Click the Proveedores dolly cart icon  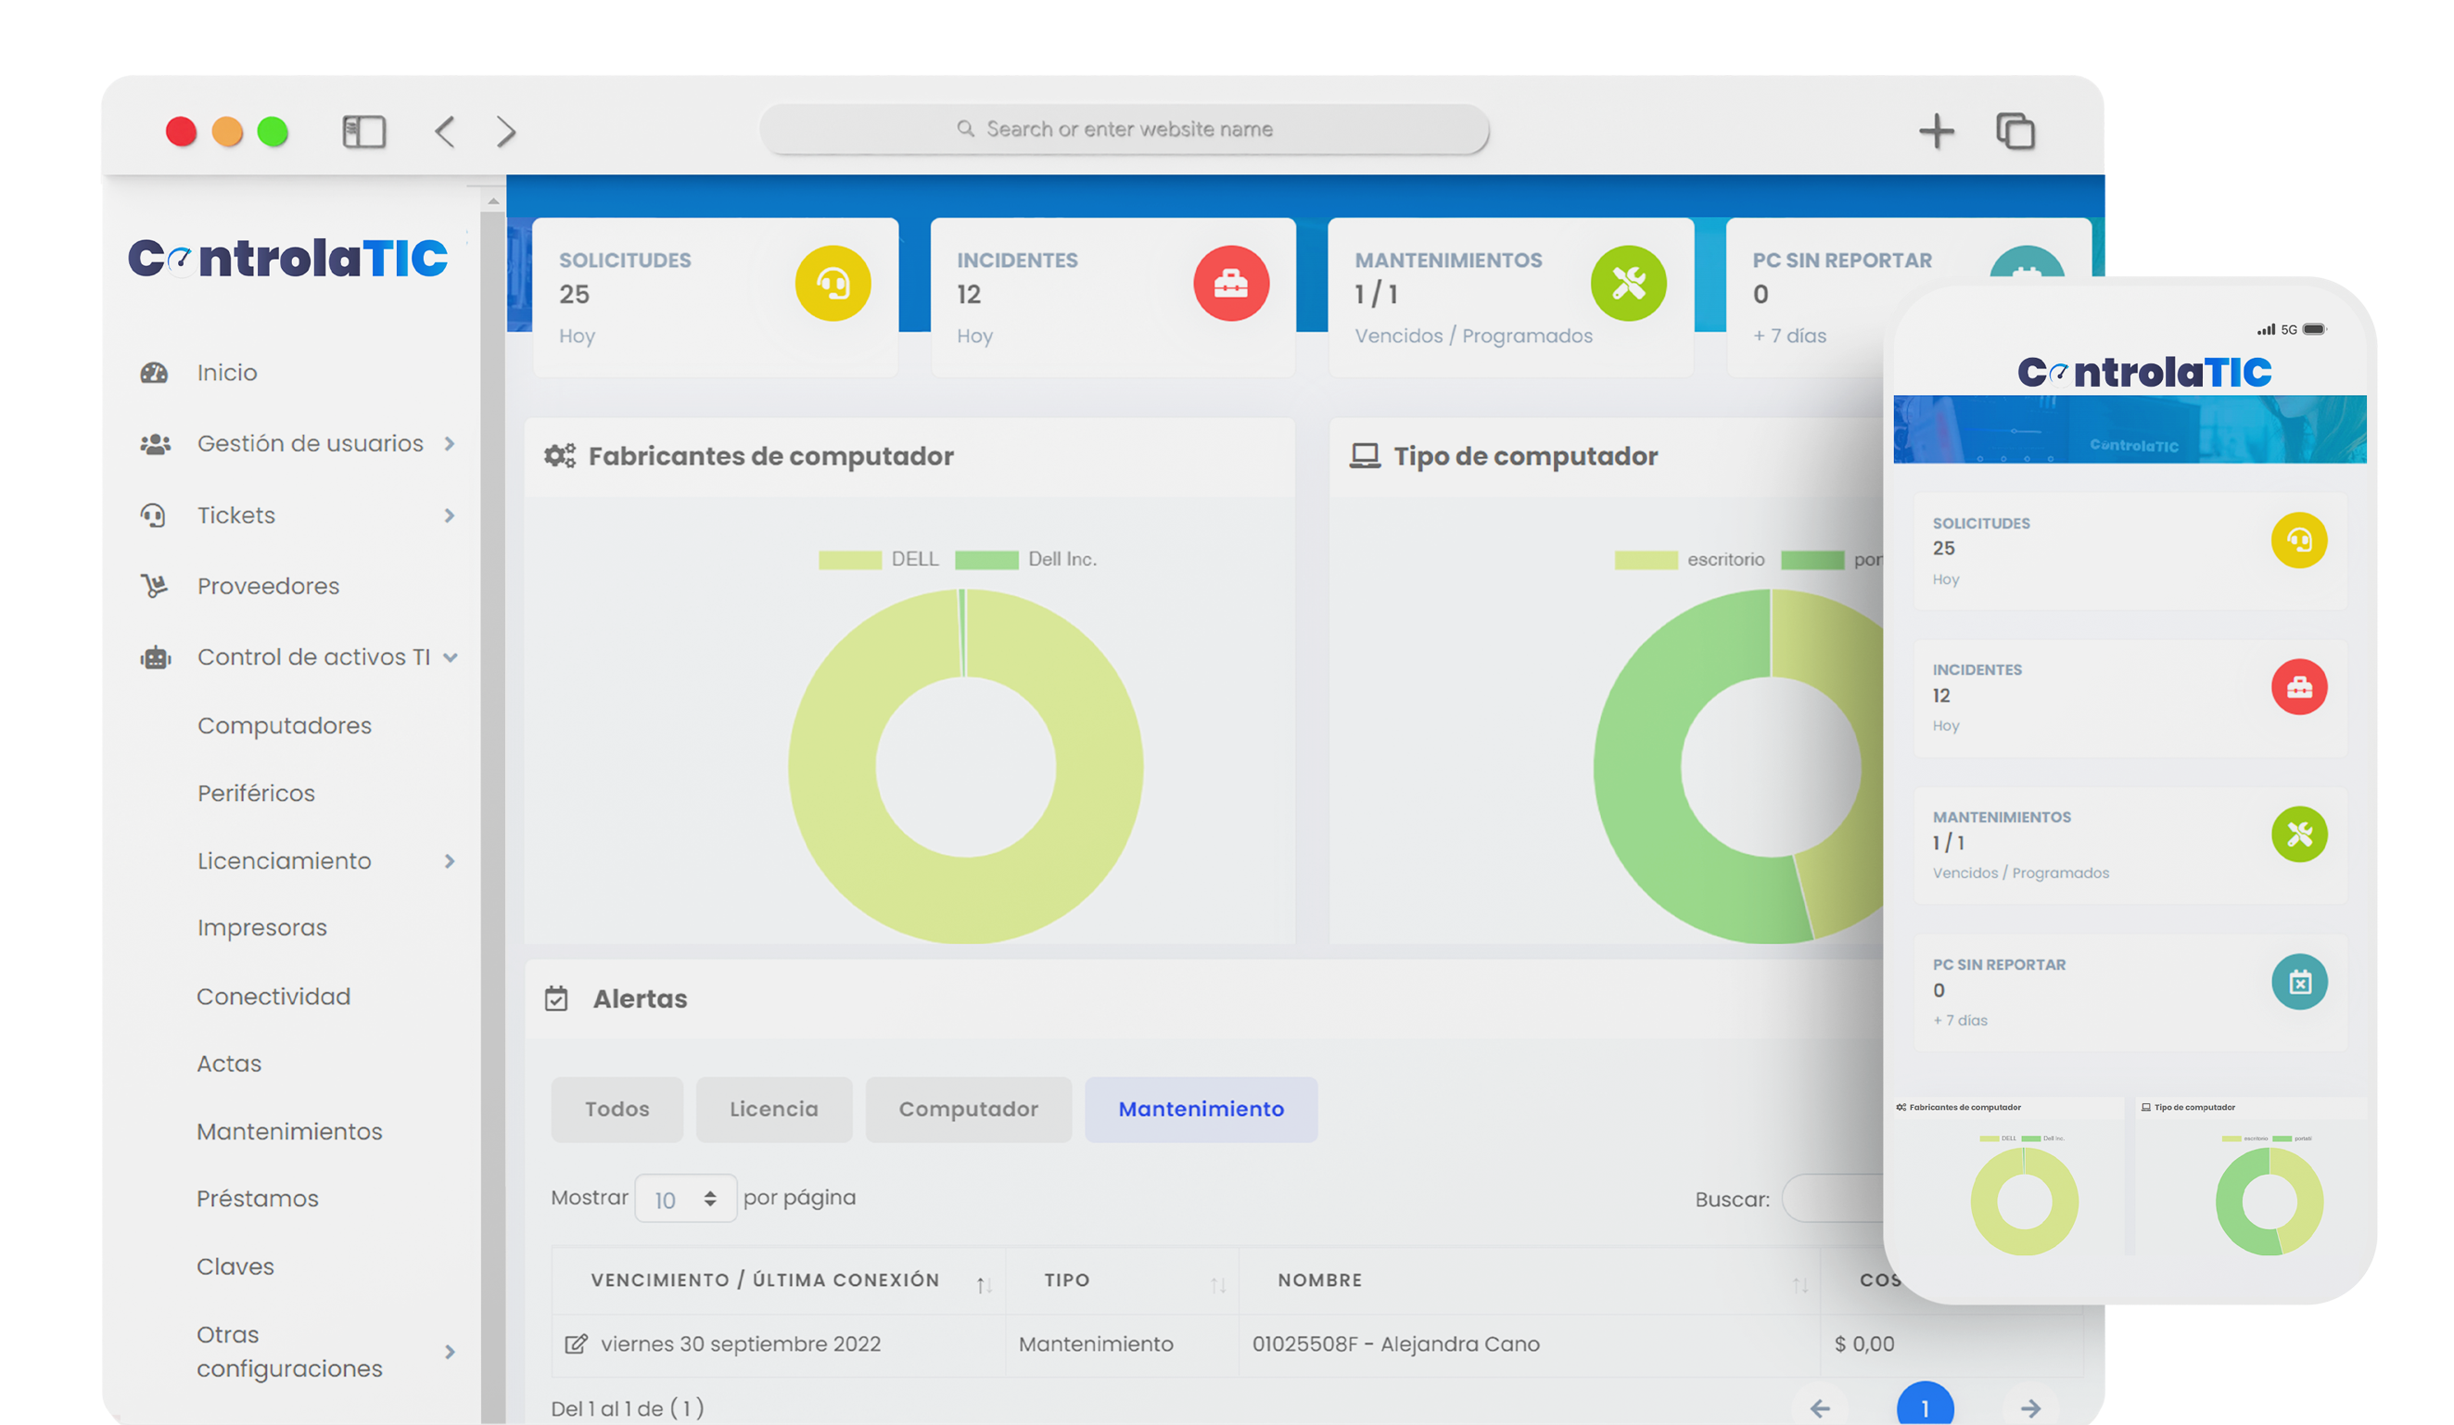(x=154, y=586)
